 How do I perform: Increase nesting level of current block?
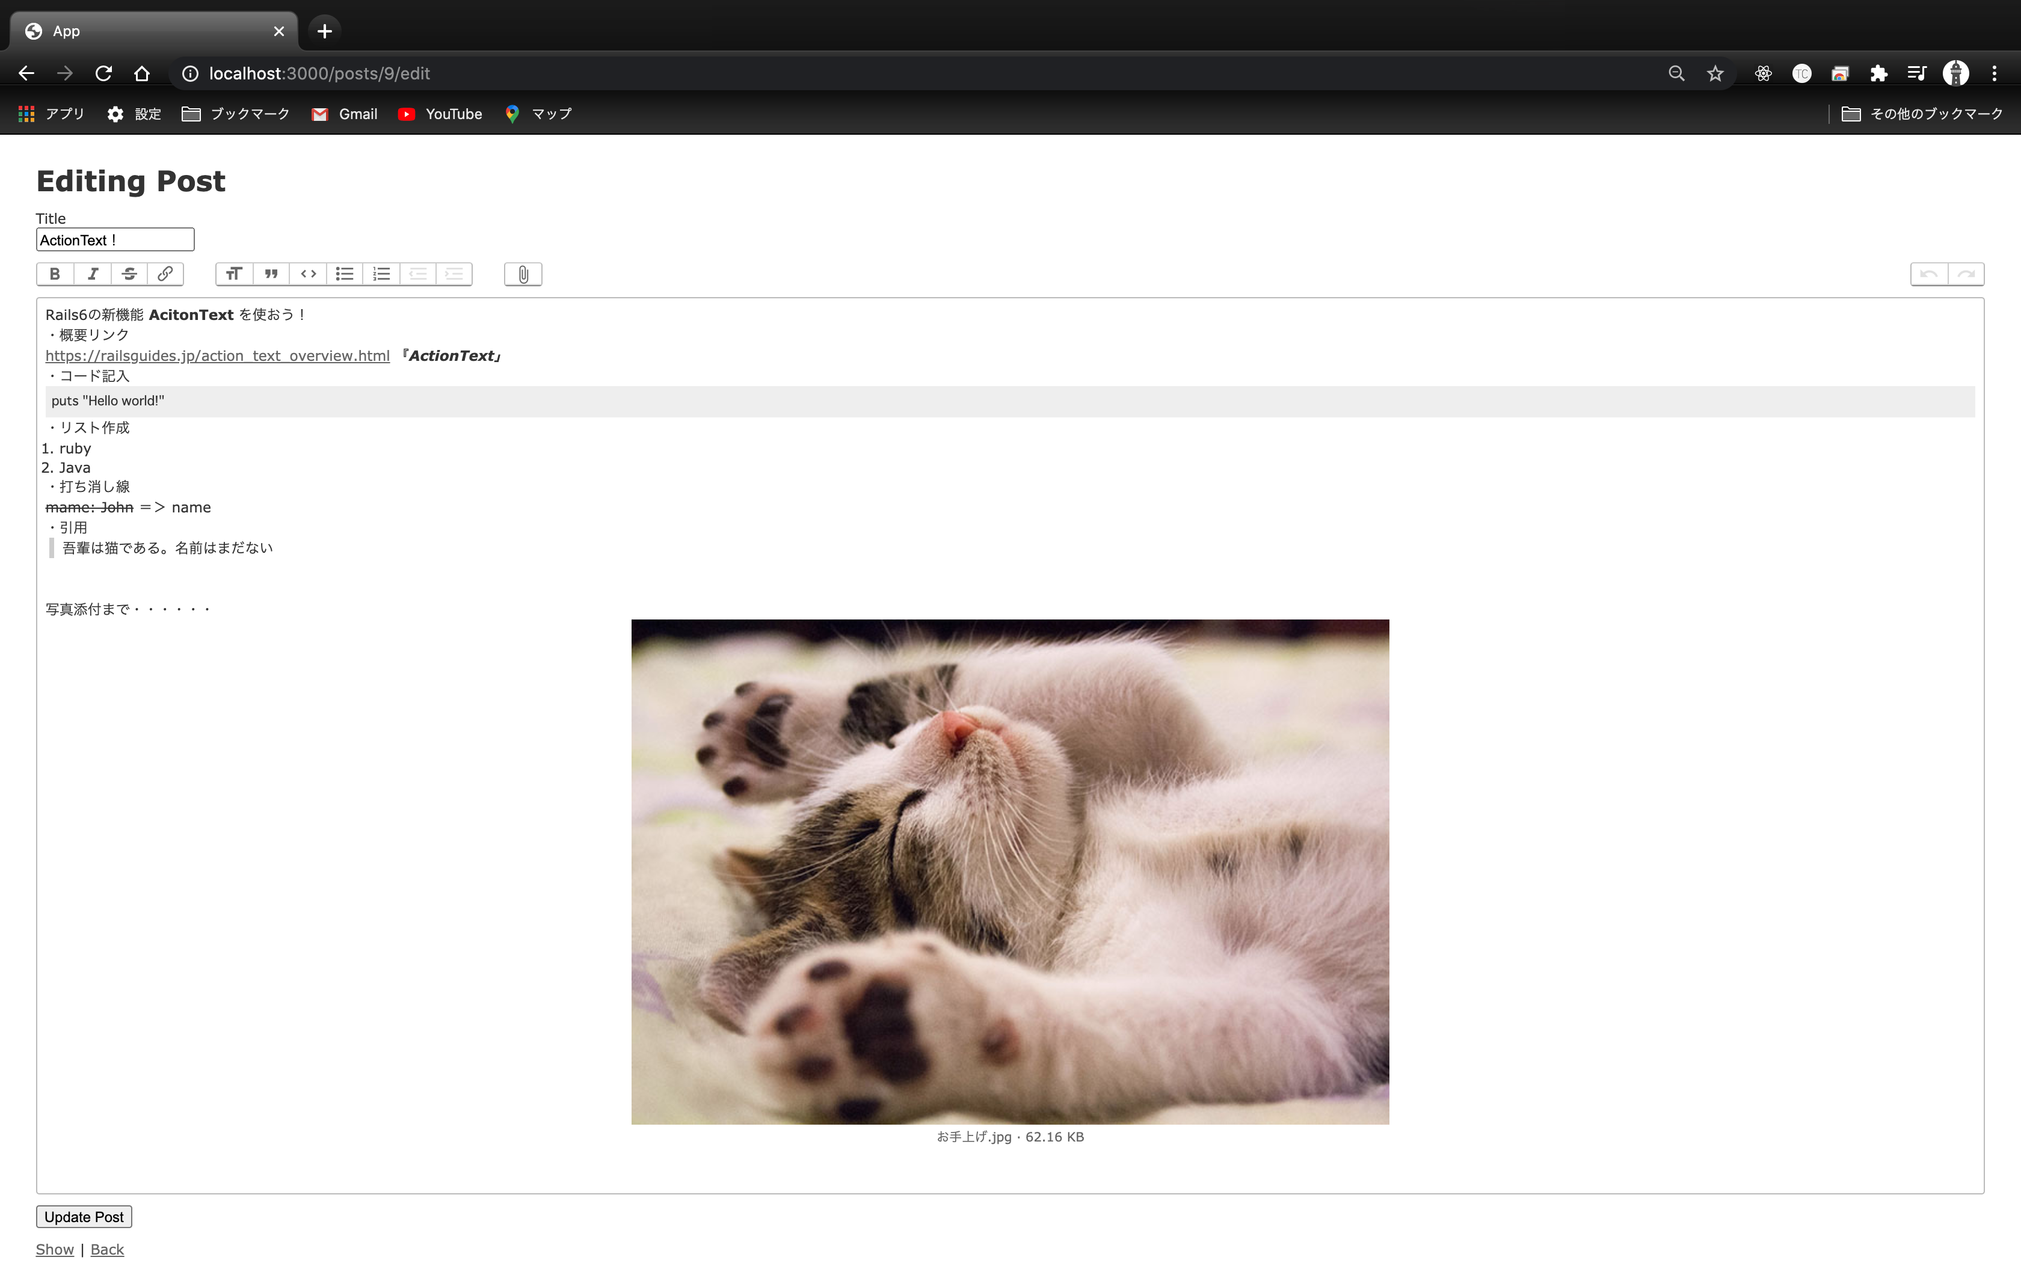point(454,274)
